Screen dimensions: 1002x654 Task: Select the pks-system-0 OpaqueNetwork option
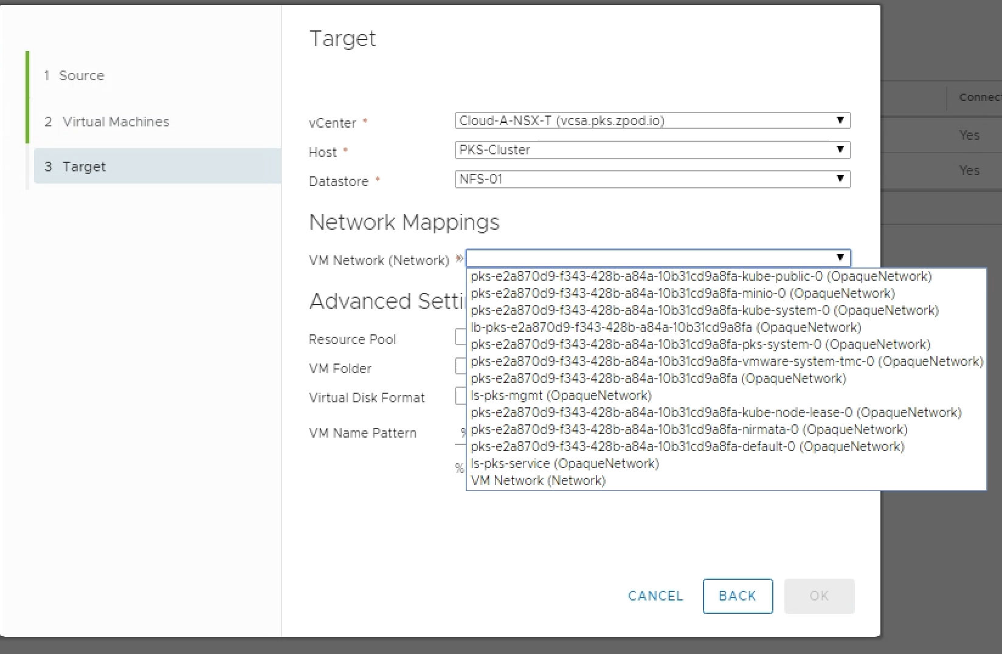click(700, 345)
